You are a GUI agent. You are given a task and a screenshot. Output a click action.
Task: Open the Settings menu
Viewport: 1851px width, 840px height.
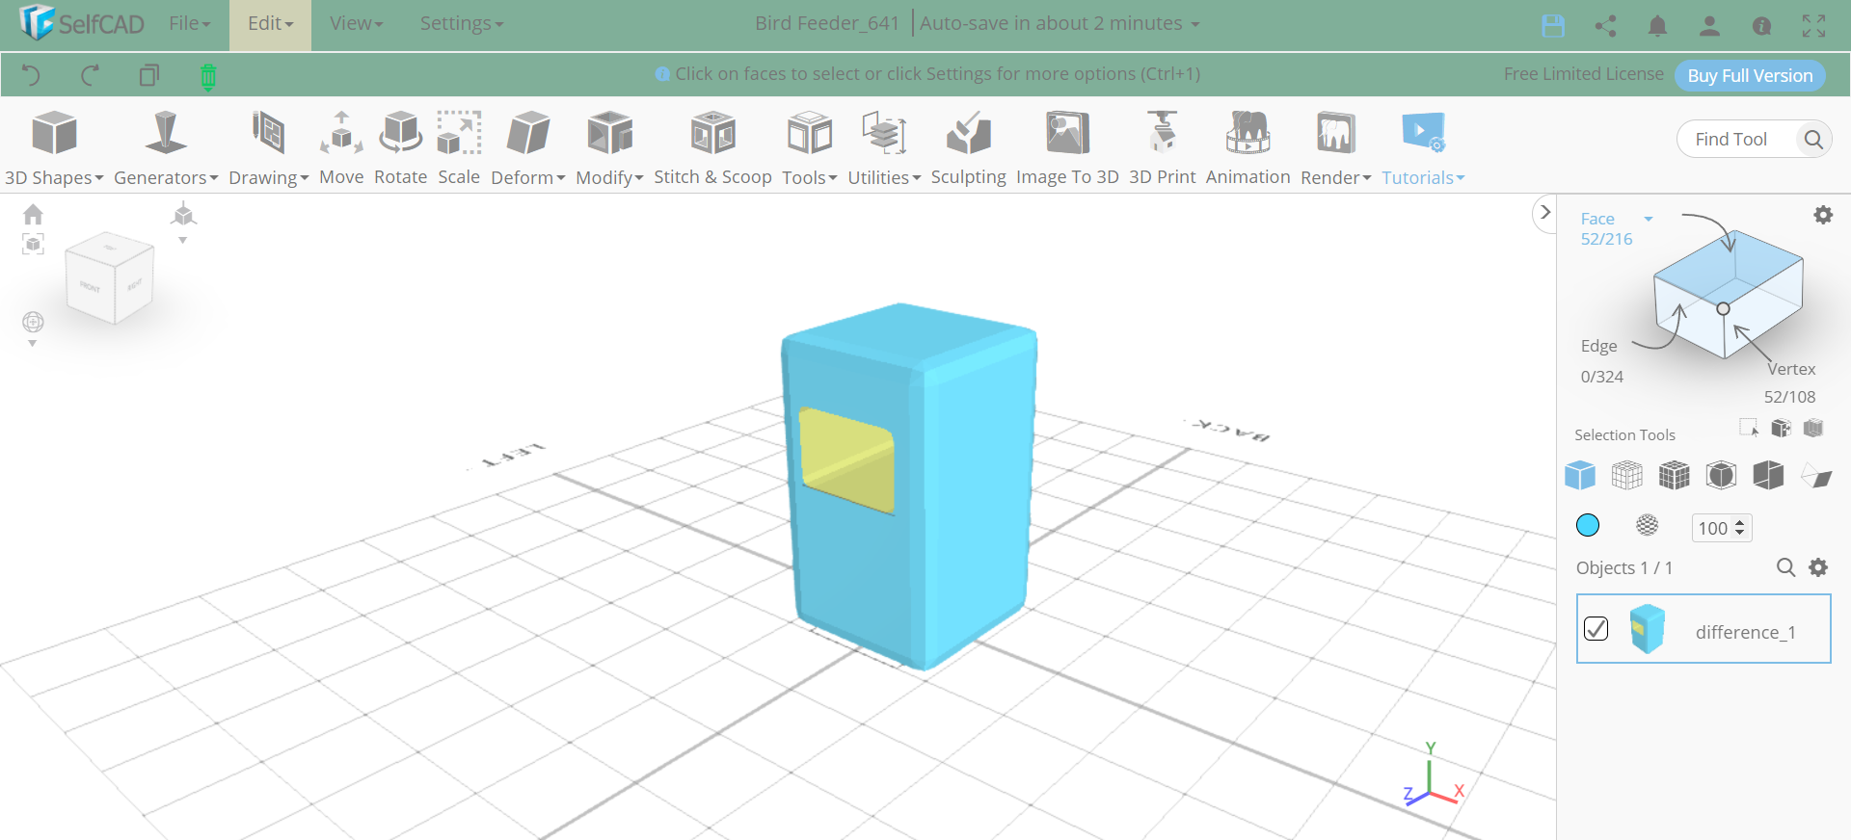pos(462,23)
